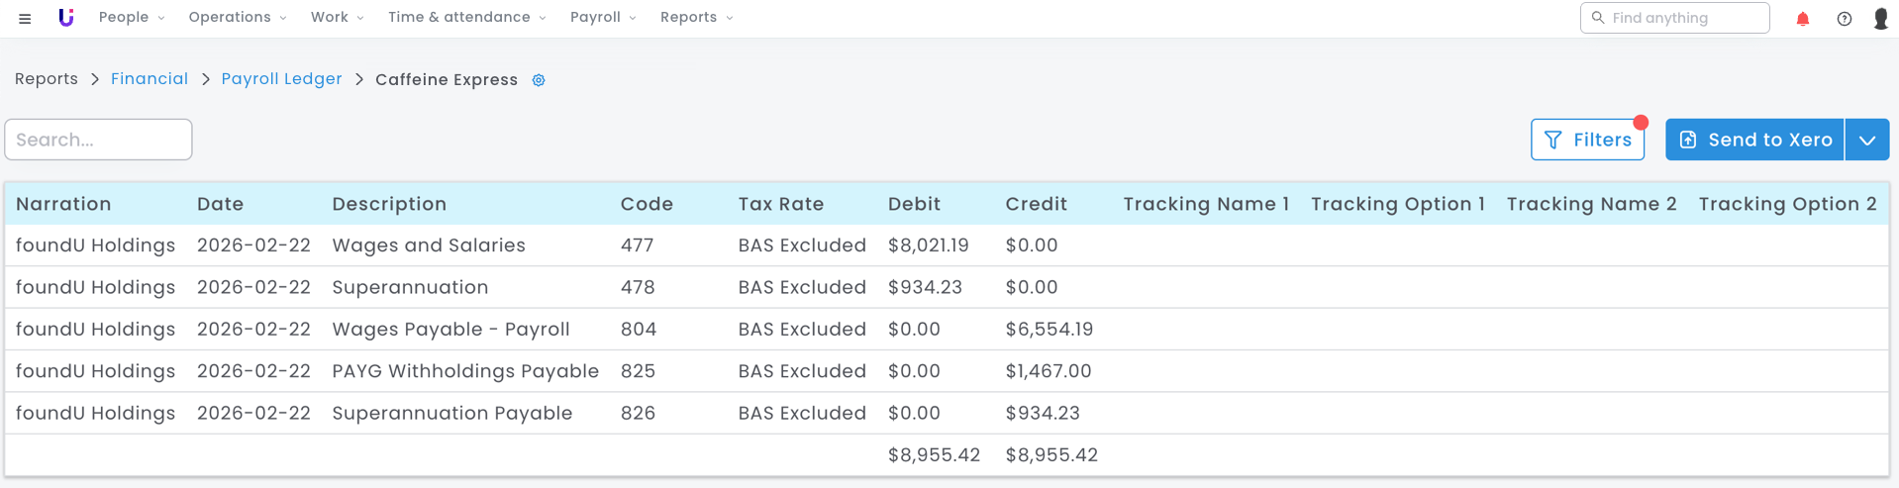The height and width of the screenshot is (488, 1899).
Task: Open the notifications bell
Action: 1802,19
